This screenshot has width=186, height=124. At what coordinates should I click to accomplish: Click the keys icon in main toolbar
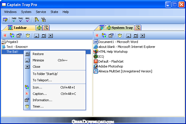[36, 20]
